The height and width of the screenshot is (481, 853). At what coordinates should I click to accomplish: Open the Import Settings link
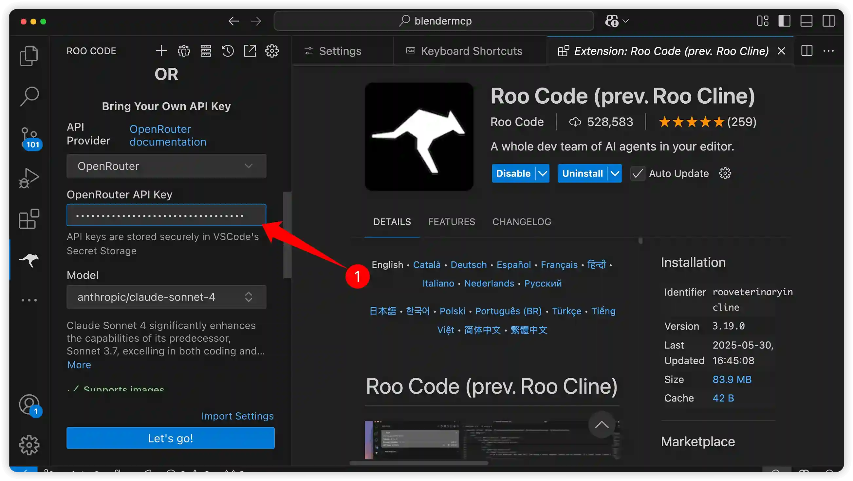(237, 416)
